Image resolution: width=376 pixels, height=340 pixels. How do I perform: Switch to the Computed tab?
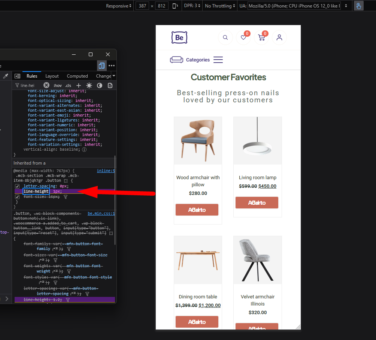click(x=77, y=76)
